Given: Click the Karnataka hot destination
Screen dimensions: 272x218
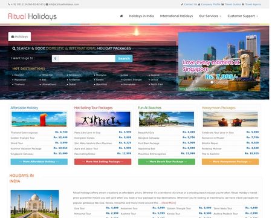Looking at the screenshot, I should tap(129, 84).
